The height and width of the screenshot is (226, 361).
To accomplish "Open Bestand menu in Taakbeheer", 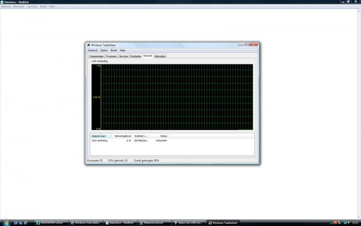I will click(93, 50).
